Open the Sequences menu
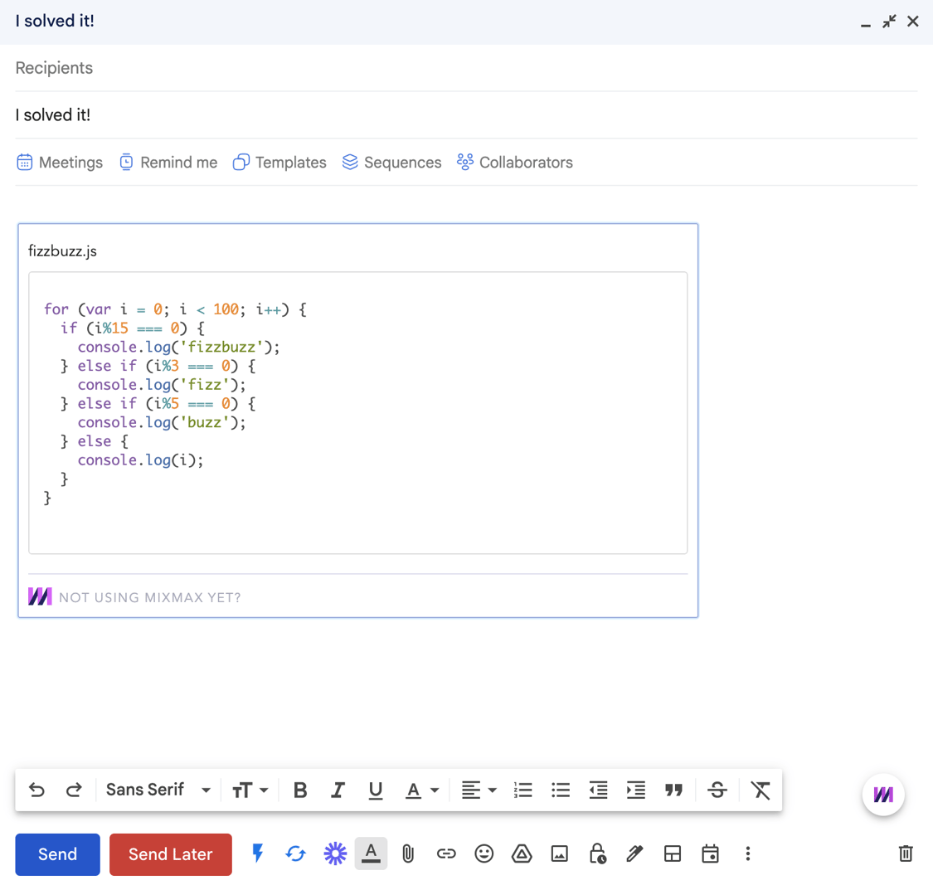The image size is (933, 890). [391, 162]
